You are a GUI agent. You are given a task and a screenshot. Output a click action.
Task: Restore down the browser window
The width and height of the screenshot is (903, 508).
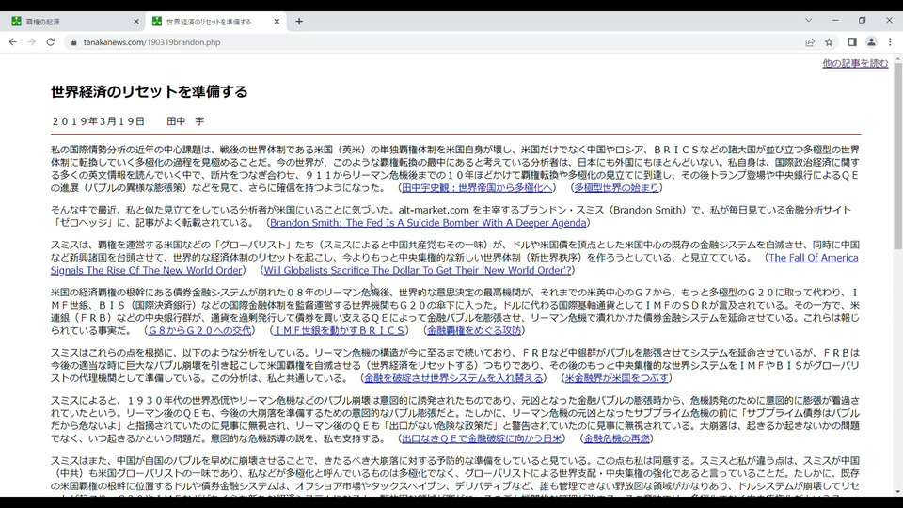coord(863,20)
